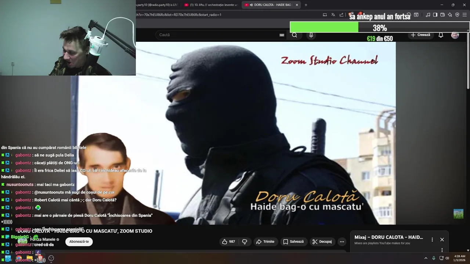The height and width of the screenshot is (264, 470).
Task: Open the AI assistant sparkle icon
Action: (x=450, y=15)
